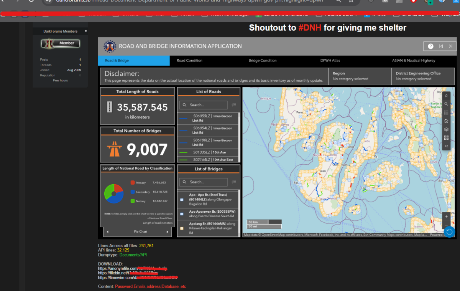The height and width of the screenshot is (291, 460).
Task: Open the Region category selector
Action: click(x=360, y=76)
